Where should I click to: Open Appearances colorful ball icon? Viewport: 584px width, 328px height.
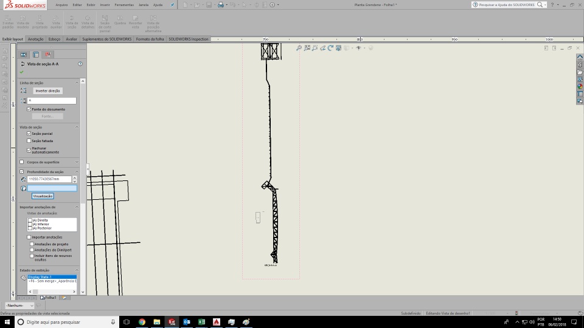point(580,86)
